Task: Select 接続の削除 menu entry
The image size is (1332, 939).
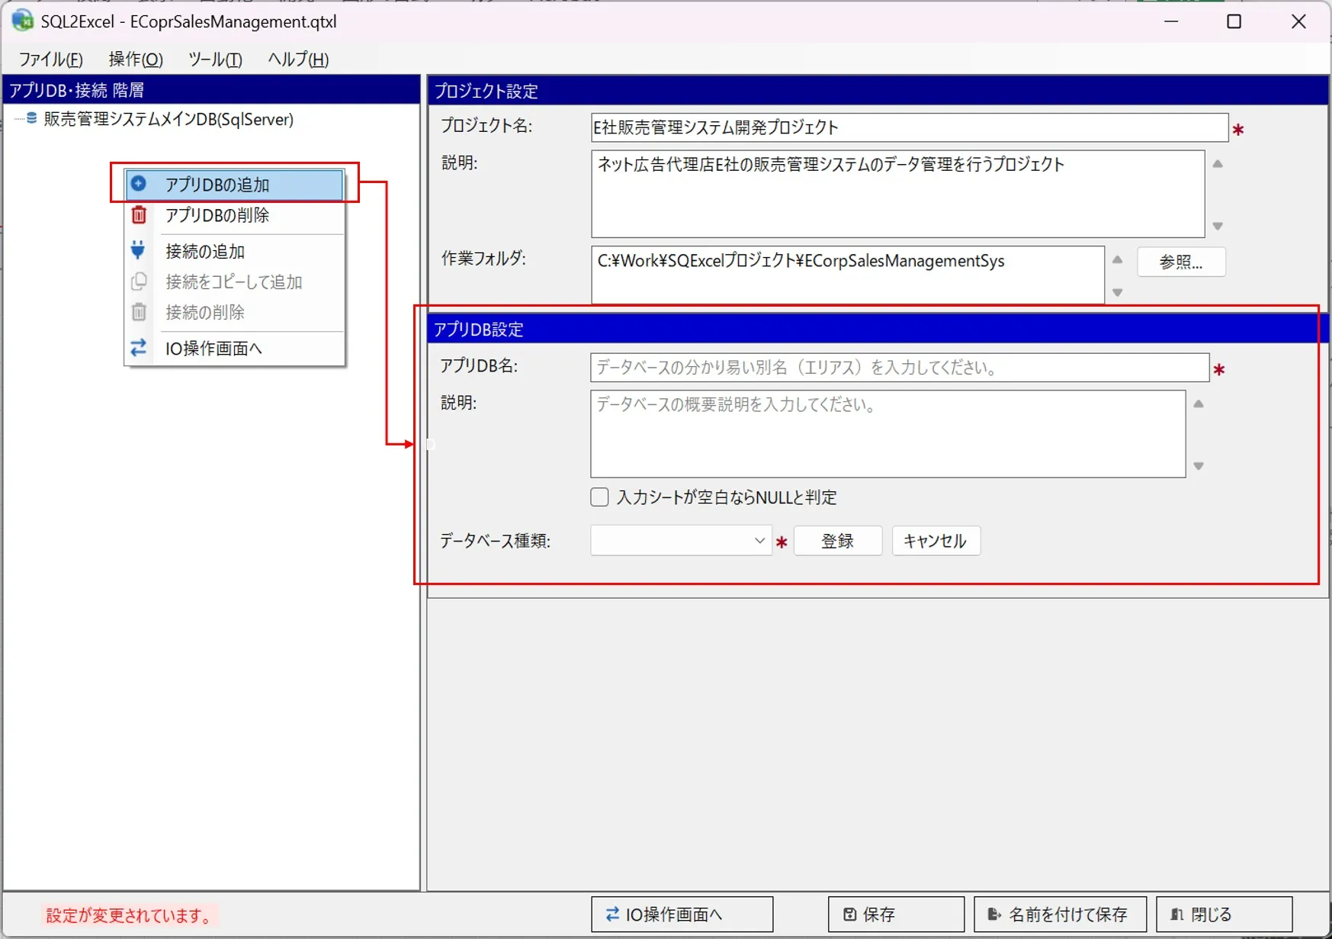Action: tap(234, 312)
